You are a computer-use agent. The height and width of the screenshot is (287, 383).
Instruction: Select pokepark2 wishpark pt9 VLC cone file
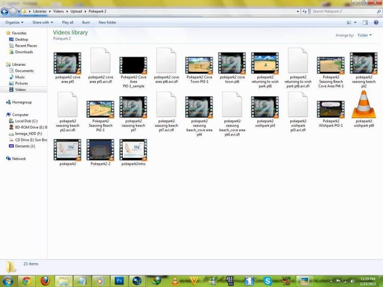tap(364, 109)
